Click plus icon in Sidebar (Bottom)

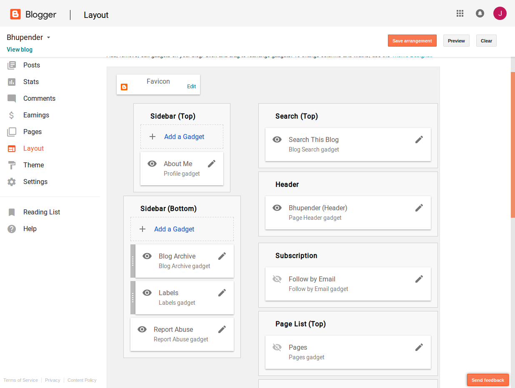(142, 229)
